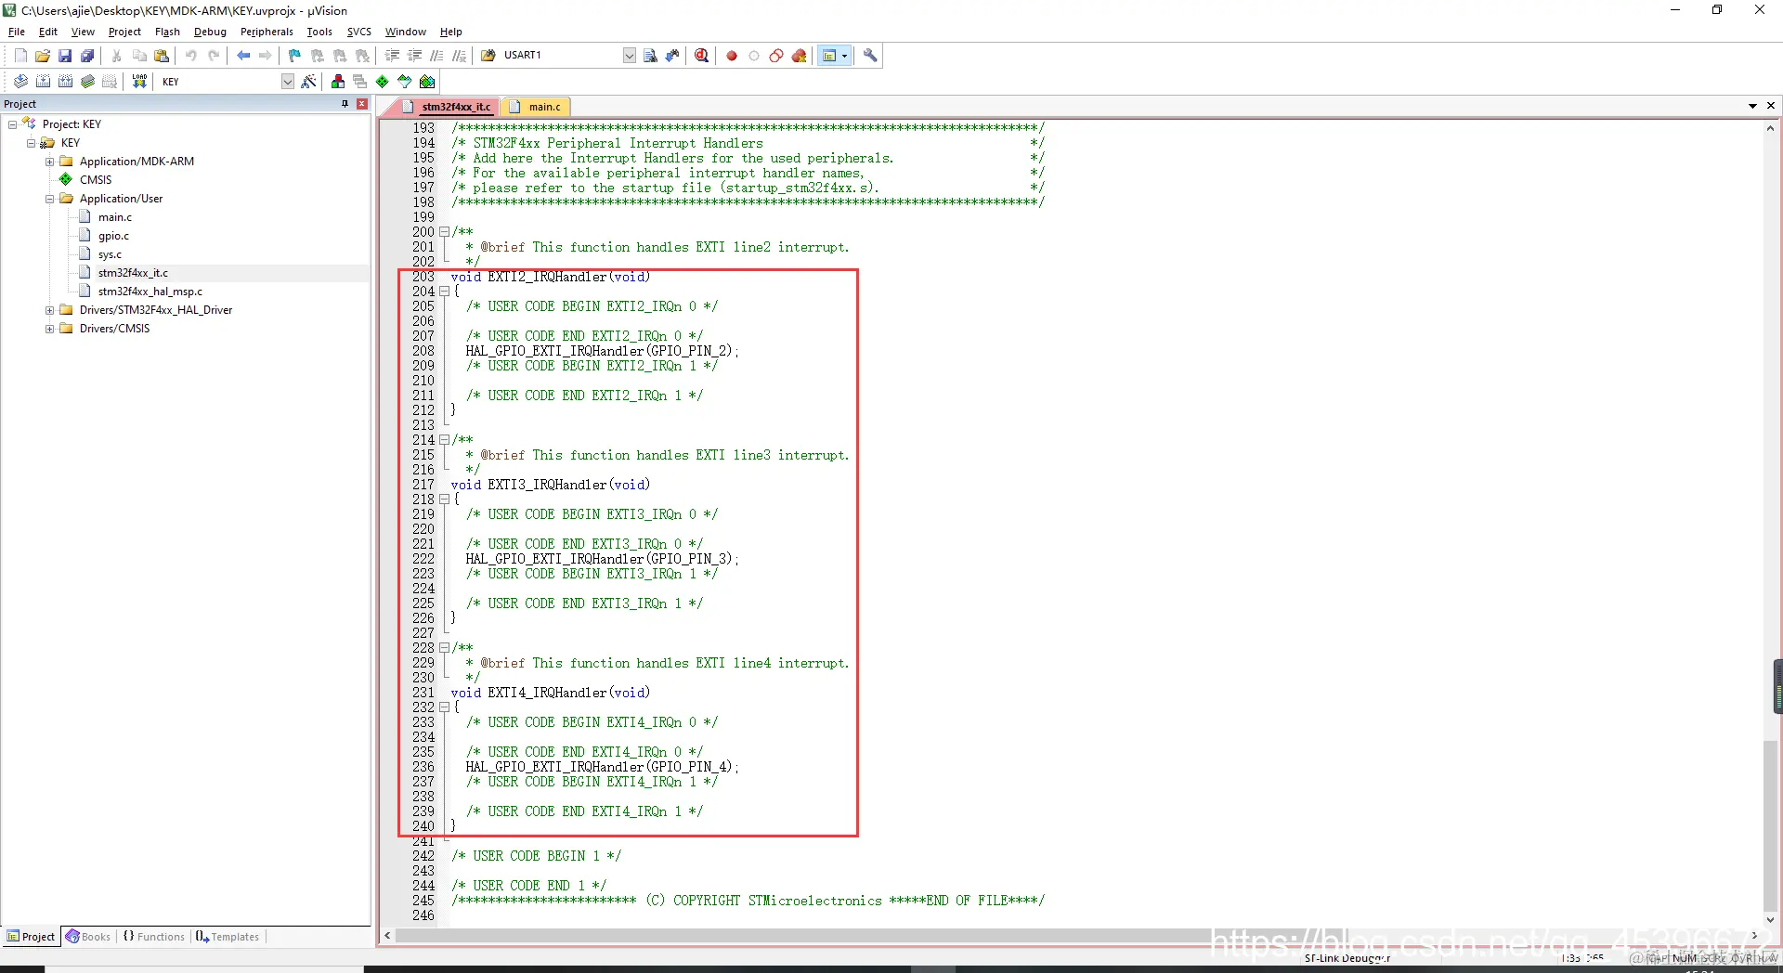
Task: Click the editor horizontal scrollbar left arrow
Action: 388,936
